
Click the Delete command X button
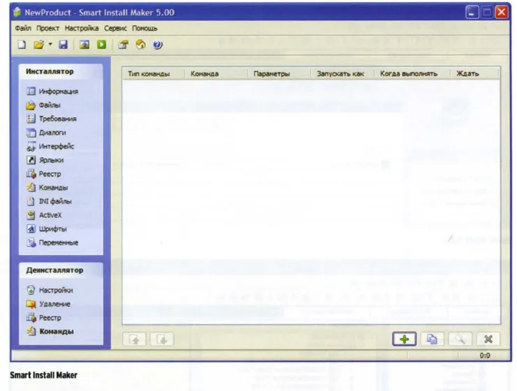click(x=488, y=339)
